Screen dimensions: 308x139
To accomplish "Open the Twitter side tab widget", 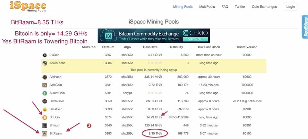I will tap(305, 27).
